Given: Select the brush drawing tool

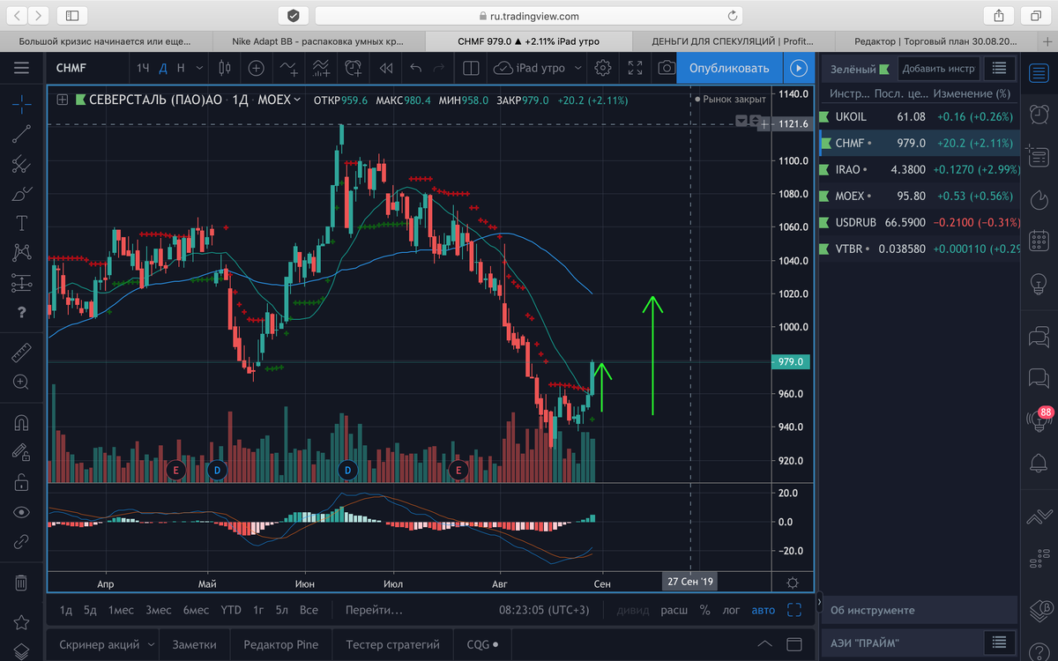Looking at the screenshot, I should click(22, 194).
